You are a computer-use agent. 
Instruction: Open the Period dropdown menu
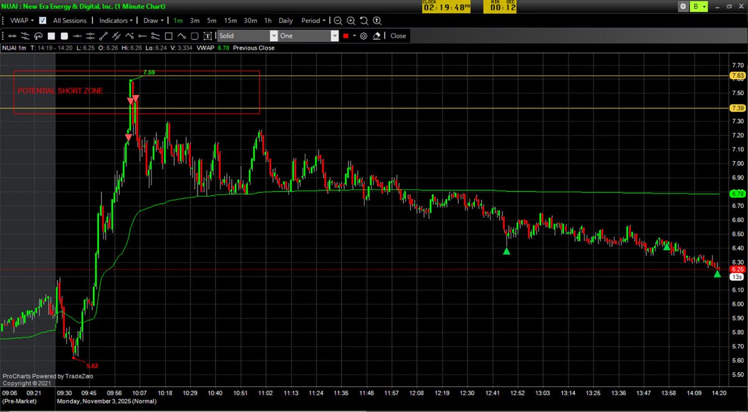pos(314,20)
